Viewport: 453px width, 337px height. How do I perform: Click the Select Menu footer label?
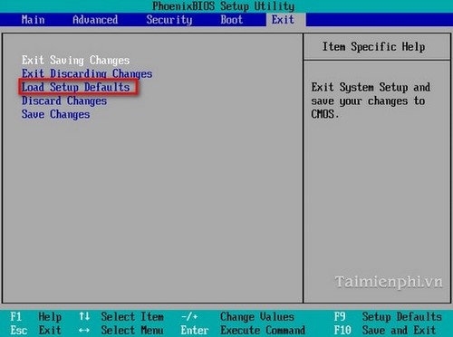132,330
